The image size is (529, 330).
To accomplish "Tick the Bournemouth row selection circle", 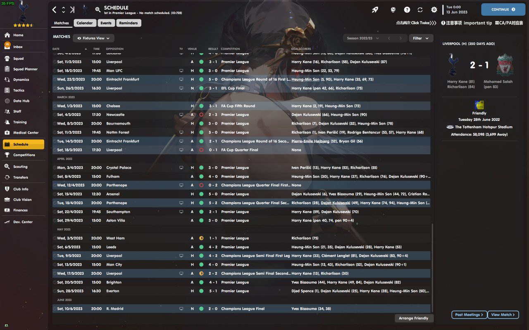I will 55,123.
